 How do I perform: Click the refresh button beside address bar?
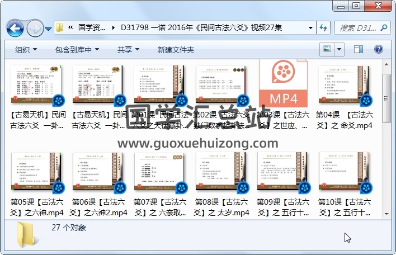tap(323, 27)
